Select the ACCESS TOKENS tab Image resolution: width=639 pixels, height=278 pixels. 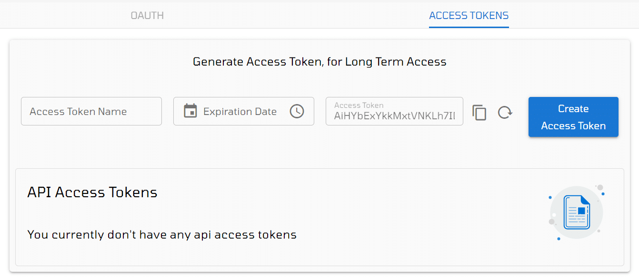(469, 16)
